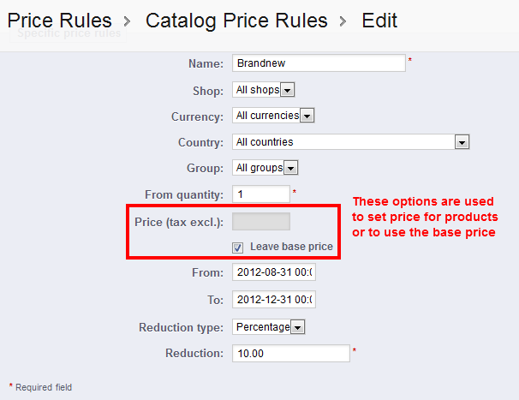Screen dimensions: 519x400
Task: Click the To date field
Action: [x=273, y=300]
